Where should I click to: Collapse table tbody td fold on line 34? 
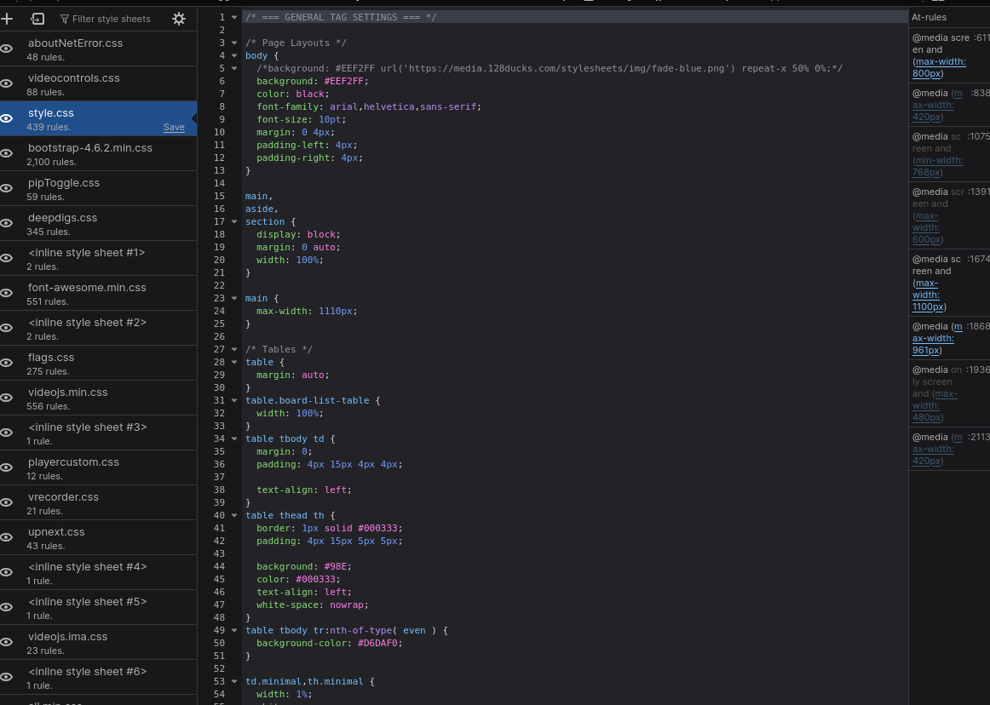(x=234, y=438)
